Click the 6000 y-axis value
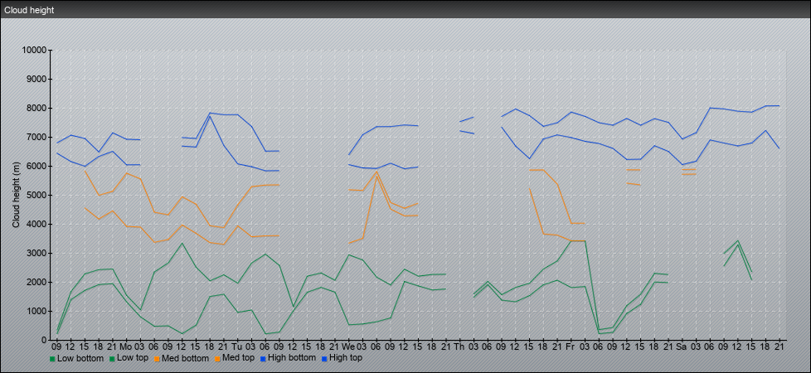Image resolution: width=811 pixels, height=373 pixels. [x=36, y=166]
